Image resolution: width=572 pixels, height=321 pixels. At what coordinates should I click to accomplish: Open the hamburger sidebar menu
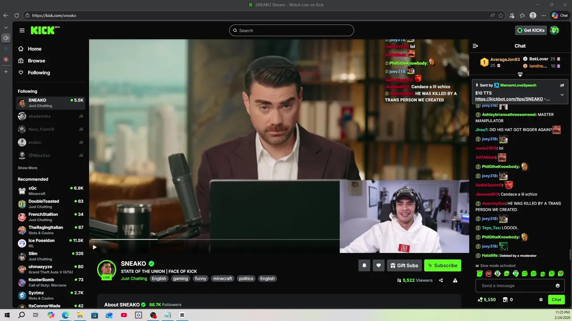tap(22, 30)
